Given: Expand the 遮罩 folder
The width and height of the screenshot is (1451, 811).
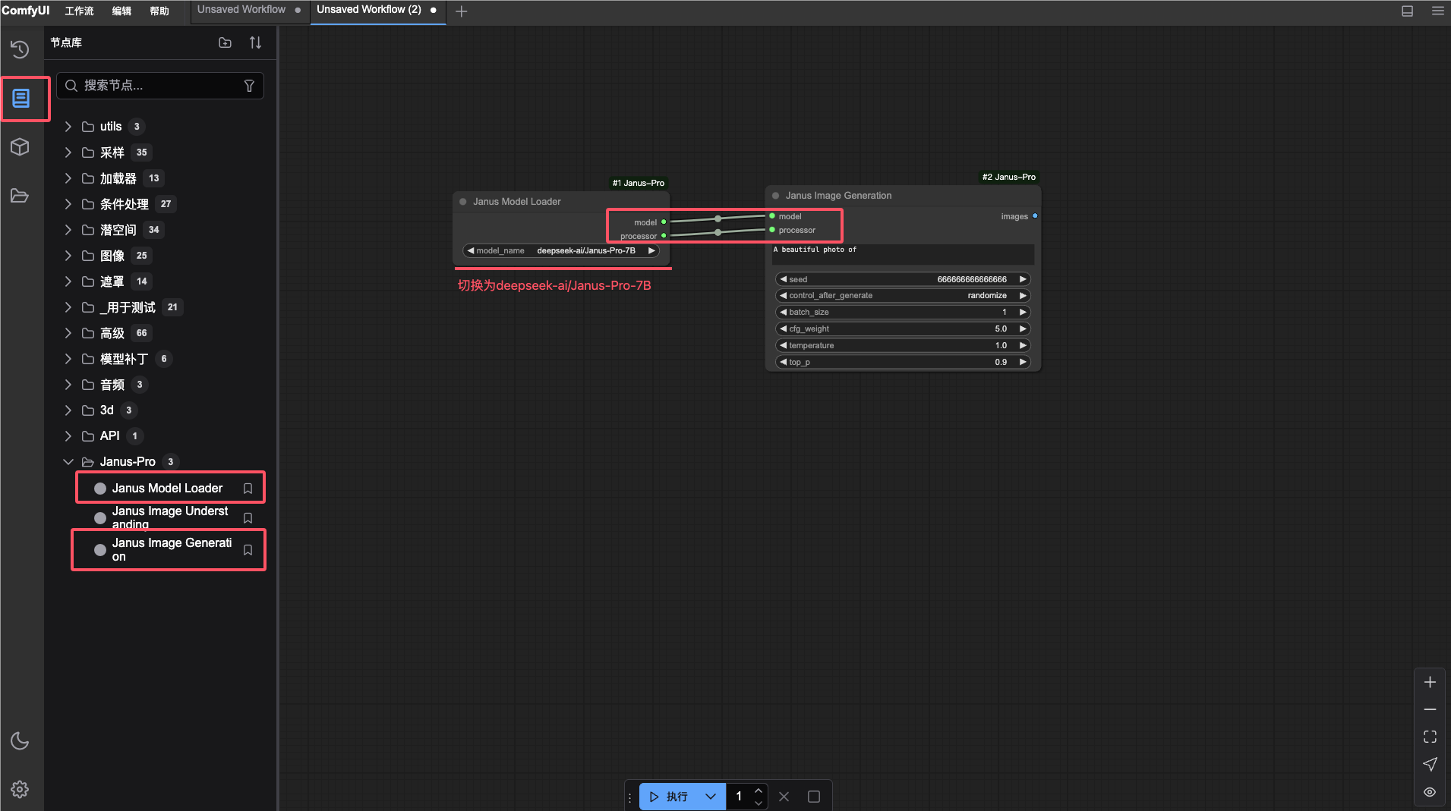Looking at the screenshot, I should tap(68, 281).
